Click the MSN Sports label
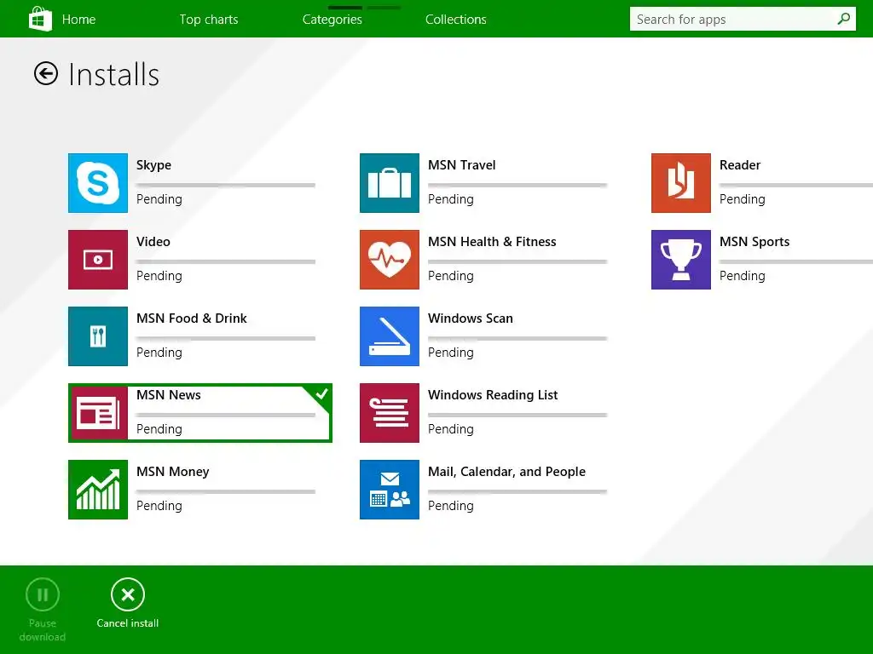 (x=754, y=242)
